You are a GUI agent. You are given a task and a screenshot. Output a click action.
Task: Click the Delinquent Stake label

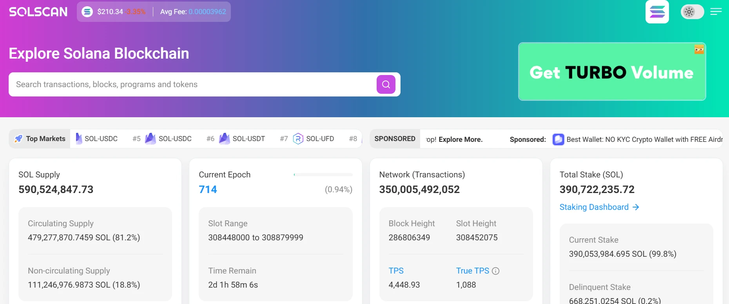pos(600,287)
